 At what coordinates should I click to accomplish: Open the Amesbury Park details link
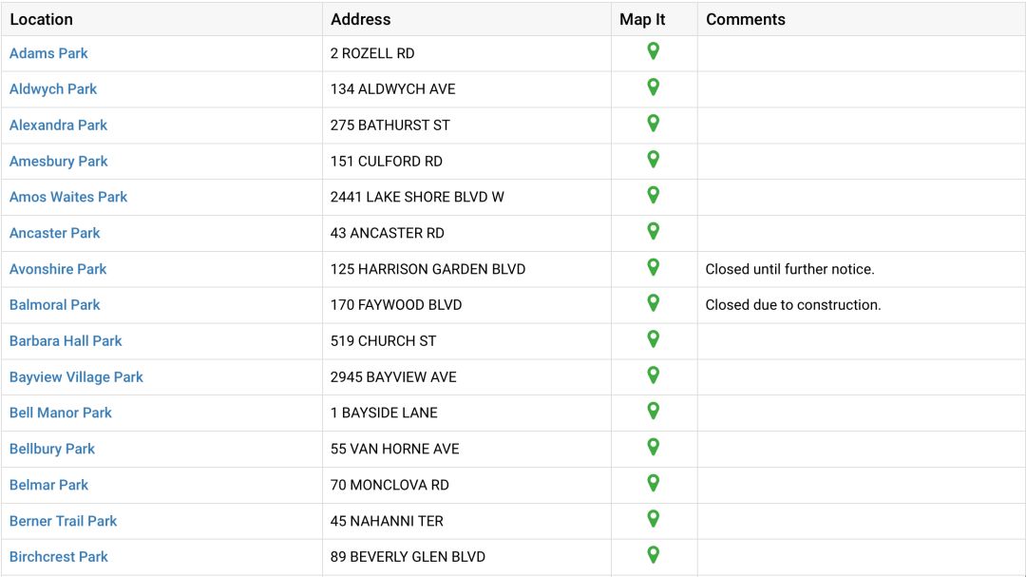(58, 162)
